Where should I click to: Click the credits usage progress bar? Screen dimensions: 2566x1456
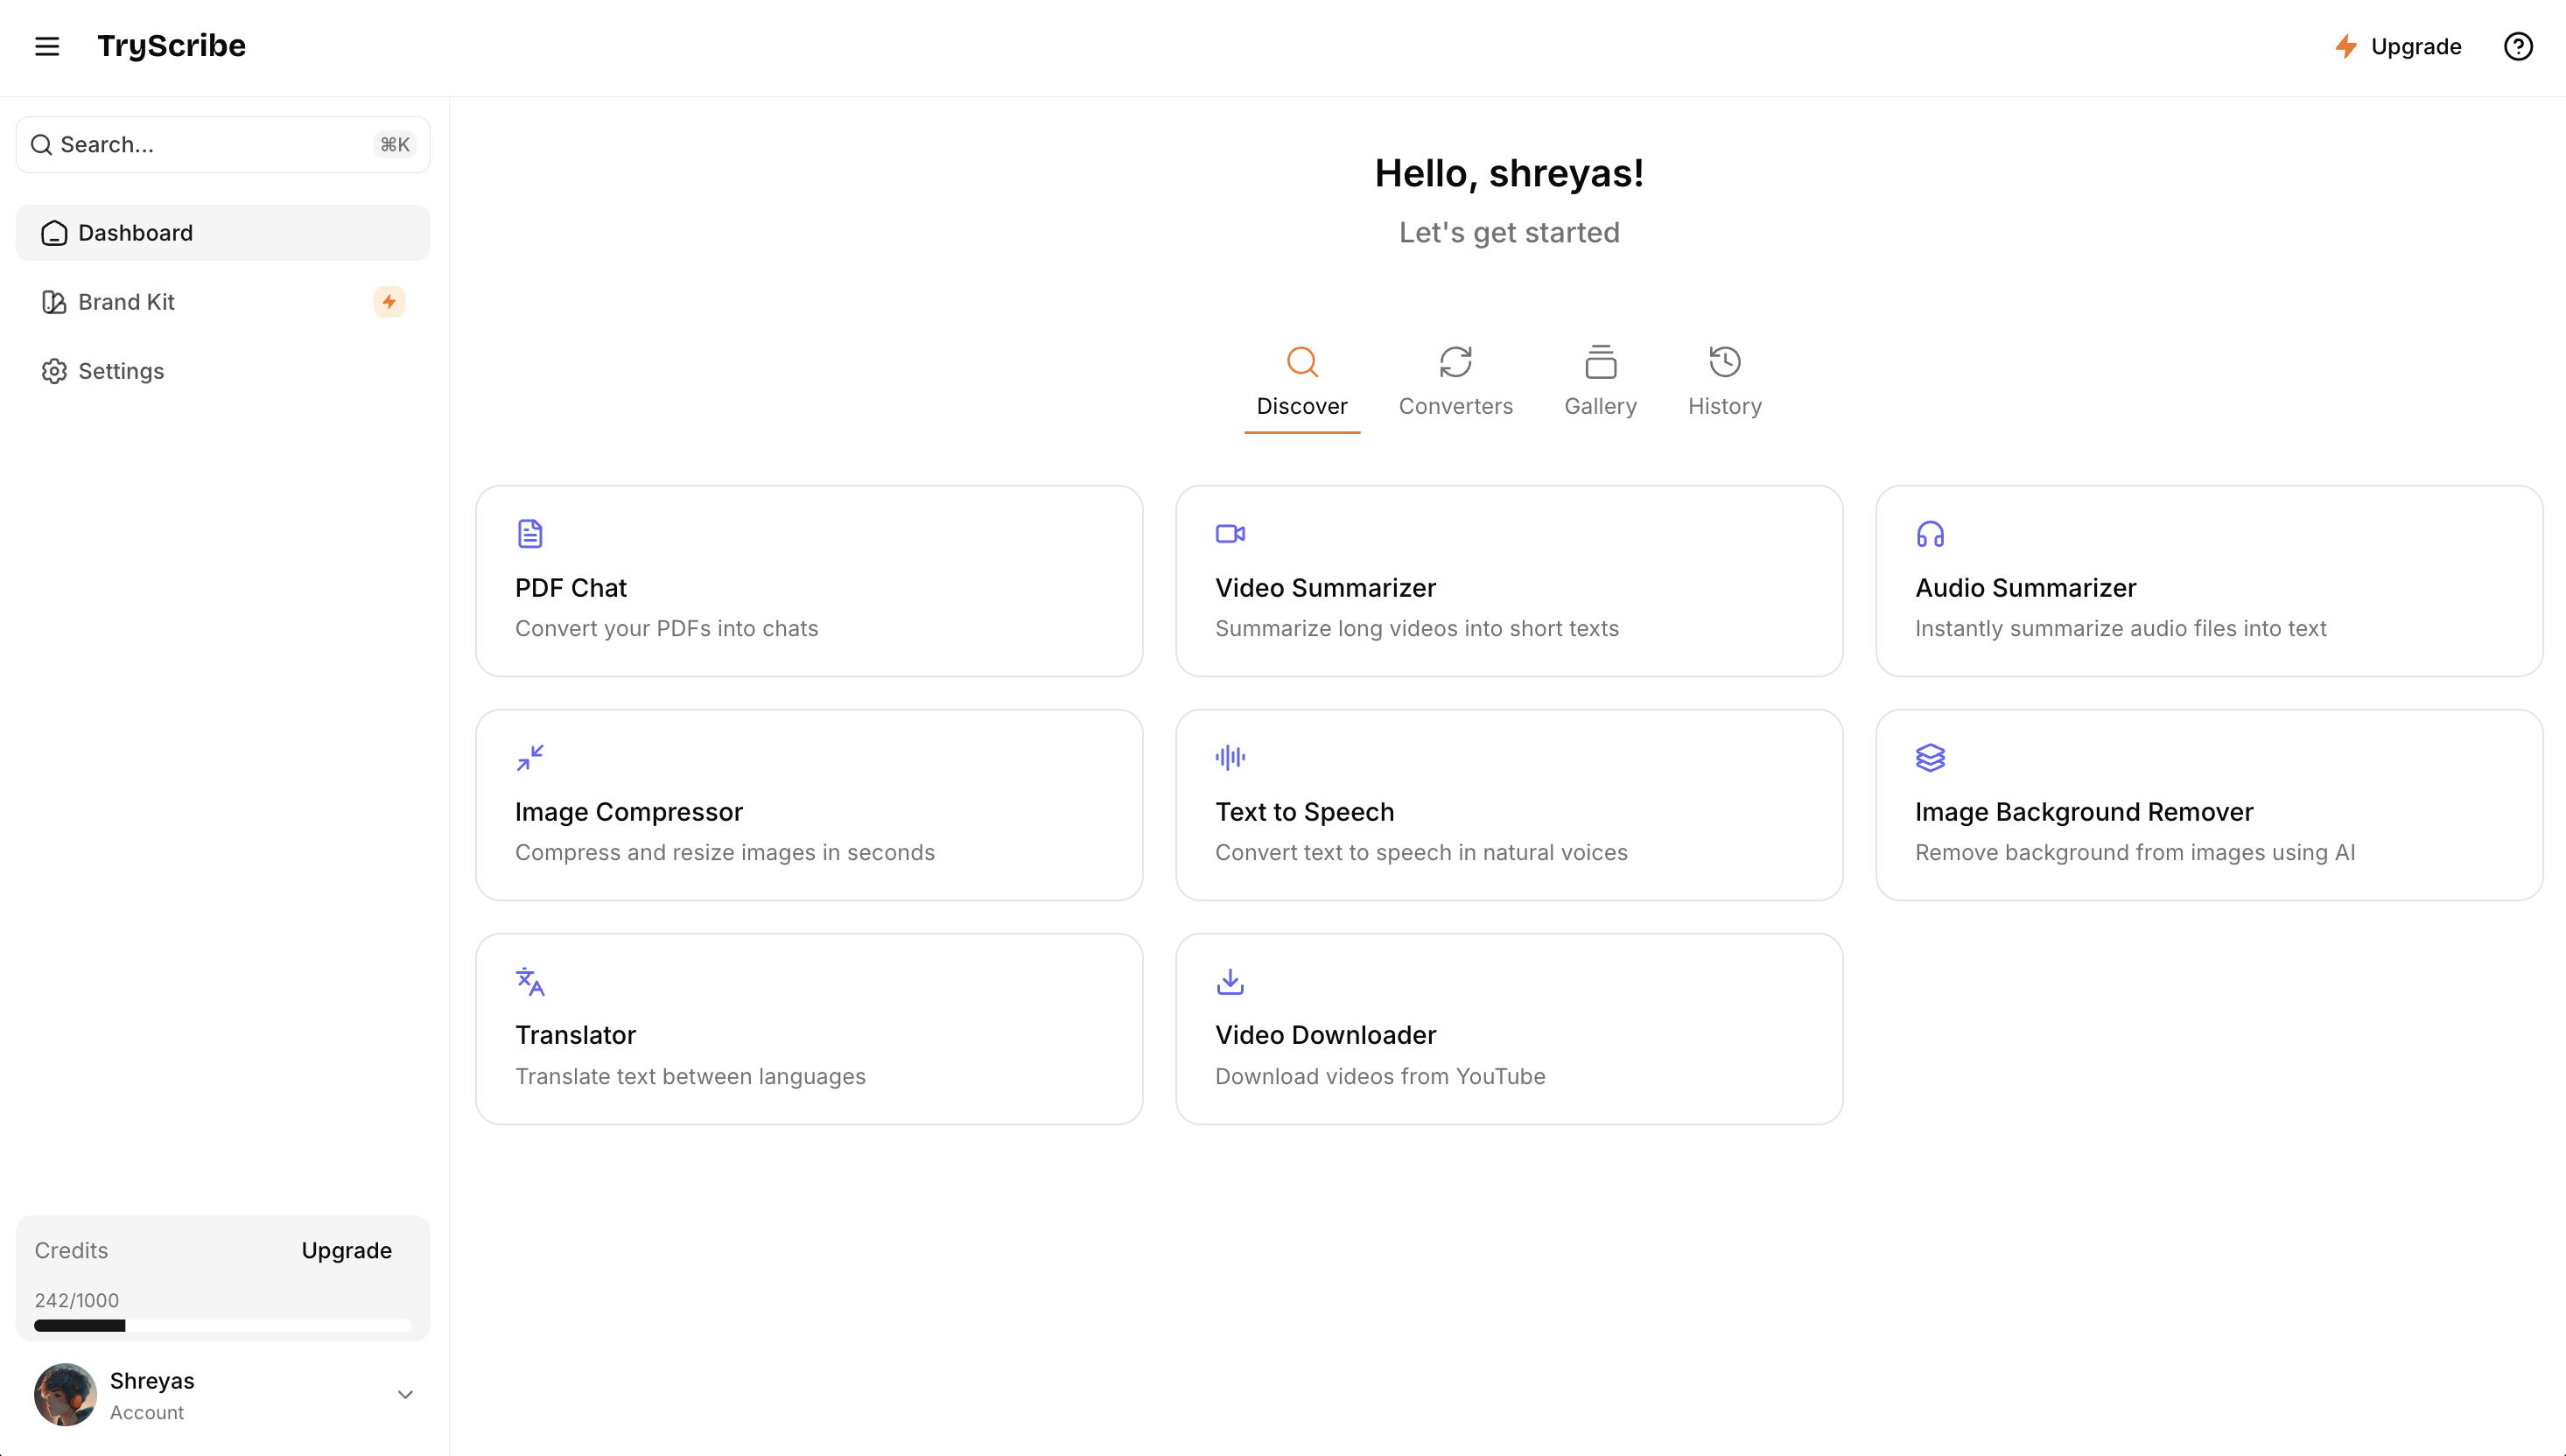(x=222, y=1325)
